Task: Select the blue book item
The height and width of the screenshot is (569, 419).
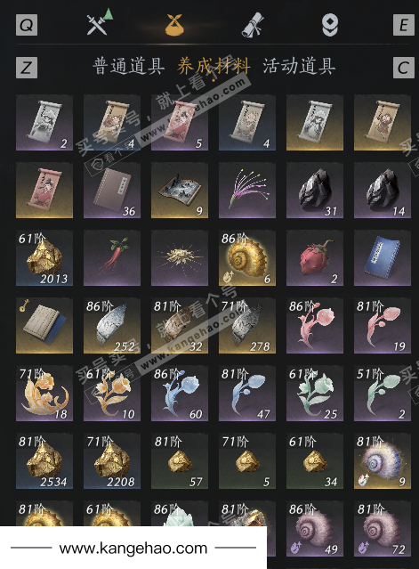Action: click(383, 258)
